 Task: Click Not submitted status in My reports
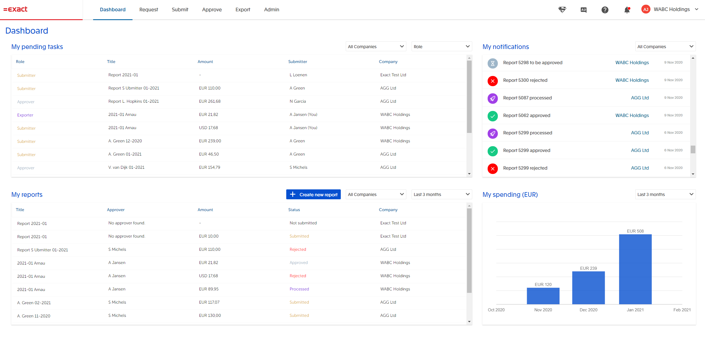[303, 223]
